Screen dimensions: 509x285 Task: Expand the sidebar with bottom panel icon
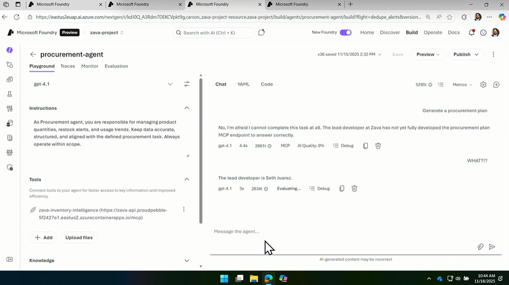tap(10, 259)
